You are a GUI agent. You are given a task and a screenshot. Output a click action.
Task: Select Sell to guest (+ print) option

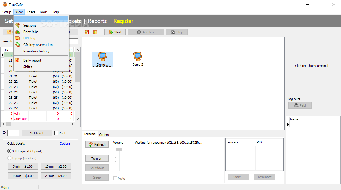pyautogui.click(x=9, y=151)
